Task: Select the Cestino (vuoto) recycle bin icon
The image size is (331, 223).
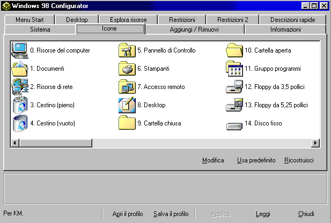Action: point(20,123)
